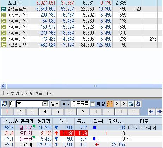Click scrollbar left arrow chevron
The image size is (163, 148).
3,86
